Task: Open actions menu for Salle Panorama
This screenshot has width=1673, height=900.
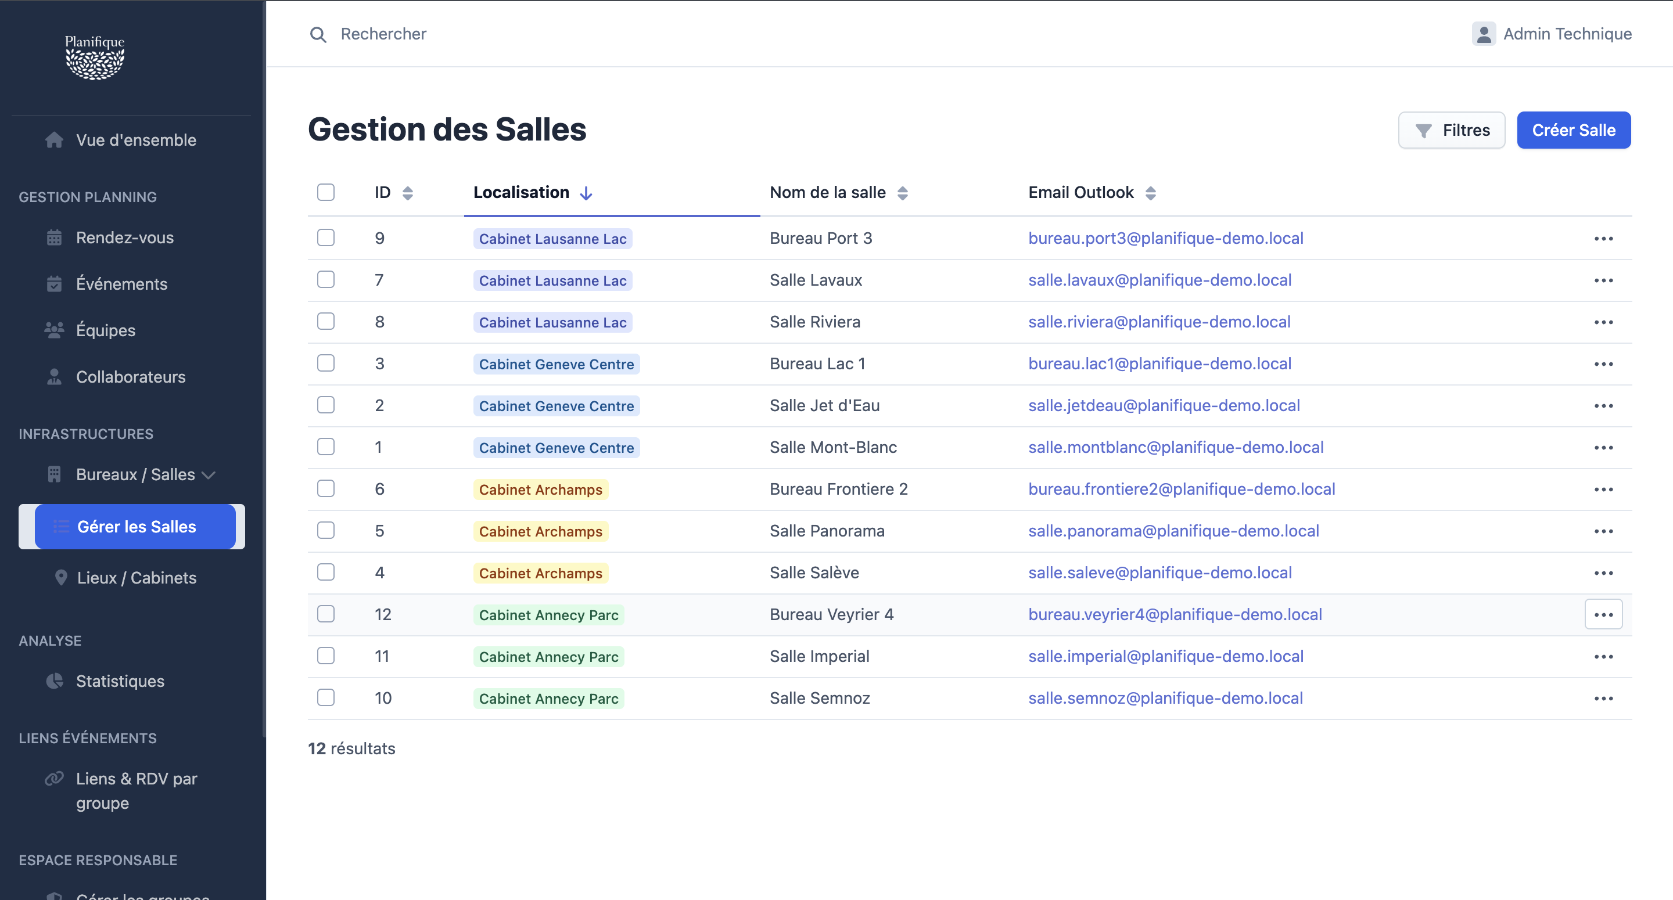Action: [x=1603, y=531]
